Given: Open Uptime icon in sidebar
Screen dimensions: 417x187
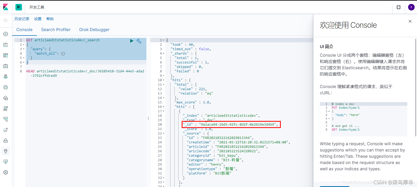Looking at the screenshot, I should click(x=5, y=130).
